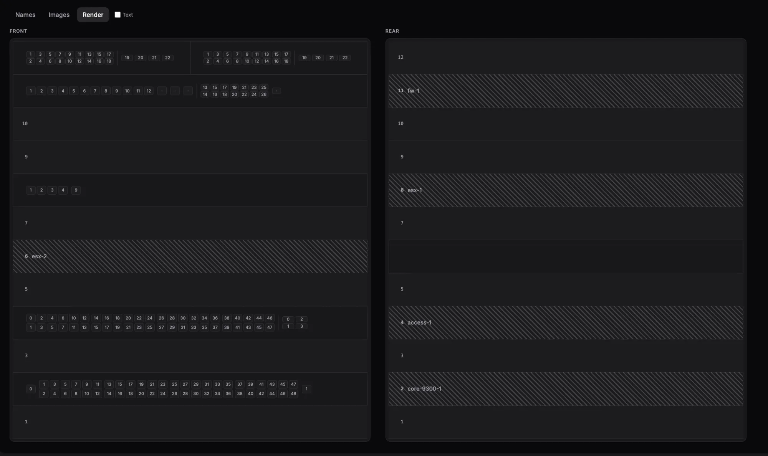The image size is (768, 456).
Task: Click empty front rack slot 3
Action: click(190, 356)
